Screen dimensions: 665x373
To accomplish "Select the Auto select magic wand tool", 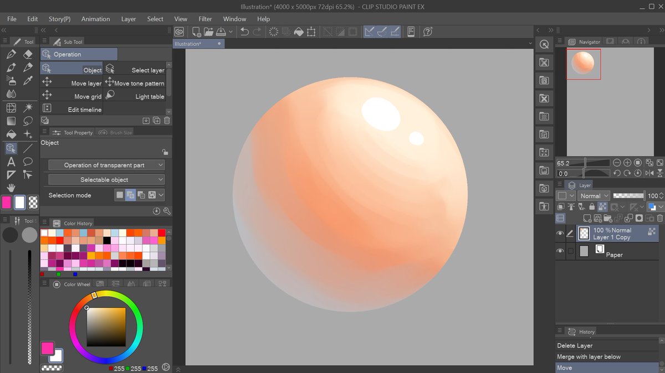I will coord(28,107).
